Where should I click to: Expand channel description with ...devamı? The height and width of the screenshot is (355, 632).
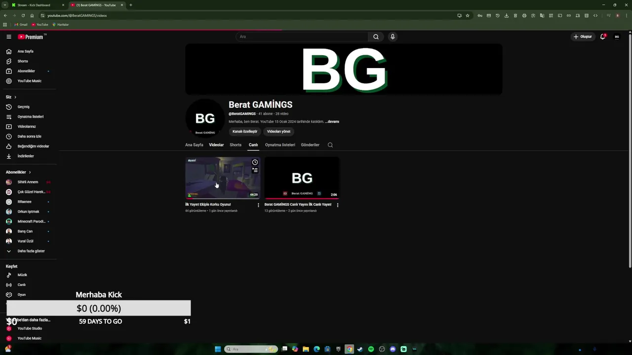[x=332, y=121]
